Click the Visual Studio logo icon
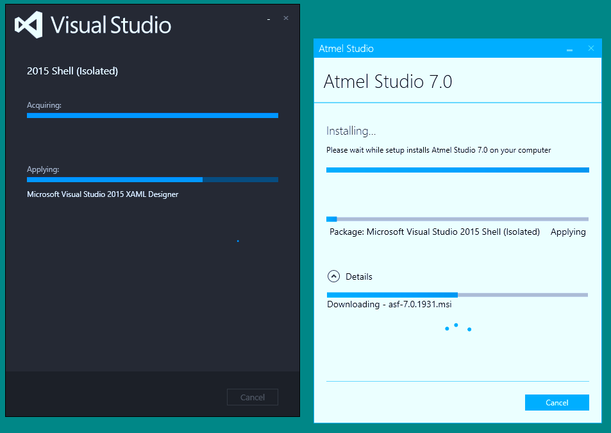This screenshot has width=611, height=433. coord(28,25)
